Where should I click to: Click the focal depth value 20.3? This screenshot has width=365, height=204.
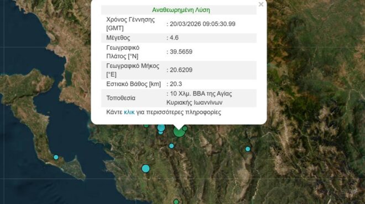pos(176,84)
